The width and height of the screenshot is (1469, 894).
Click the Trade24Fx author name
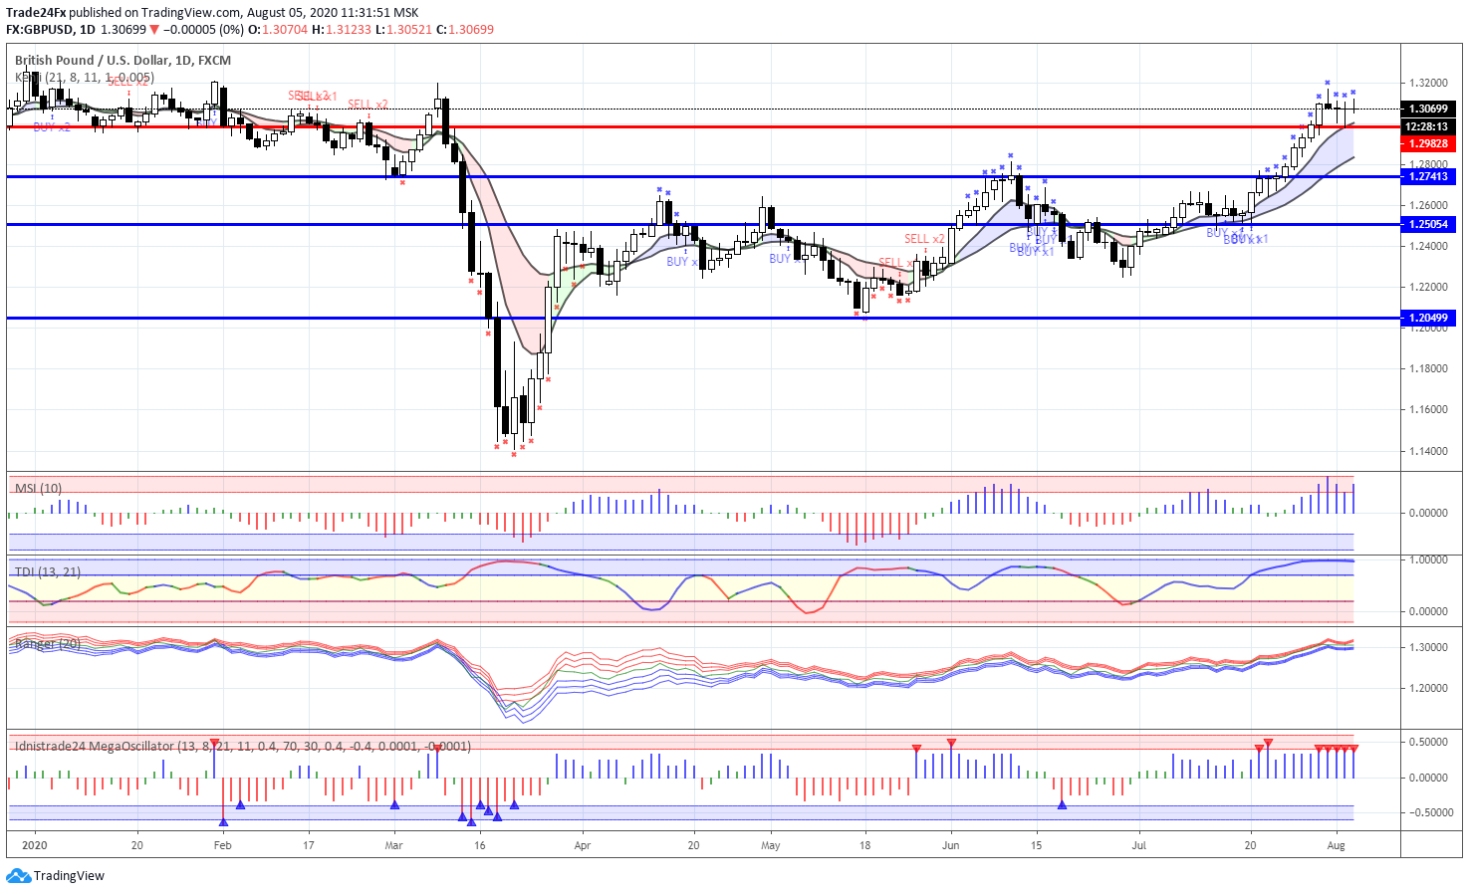(x=36, y=13)
